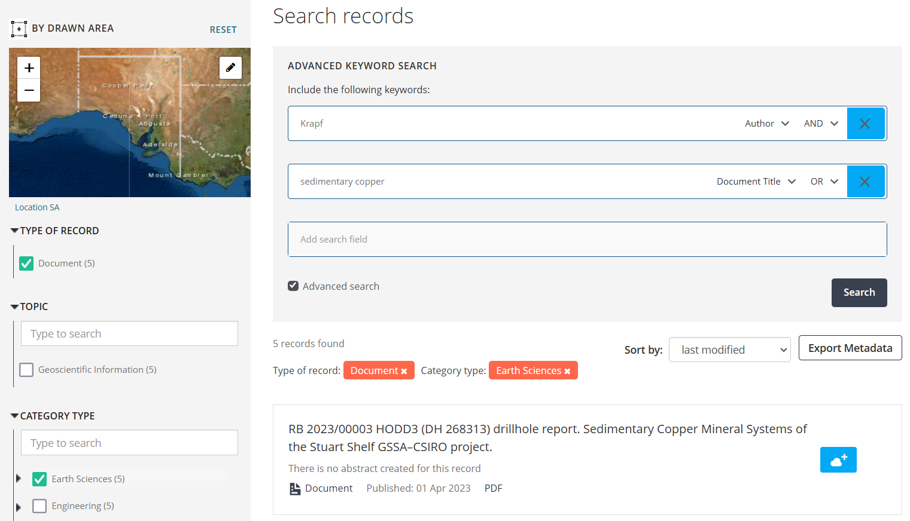Image resolution: width=910 pixels, height=521 pixels.
Task: Toggle the Advanced search checkbox
Action: click(293, 286)
